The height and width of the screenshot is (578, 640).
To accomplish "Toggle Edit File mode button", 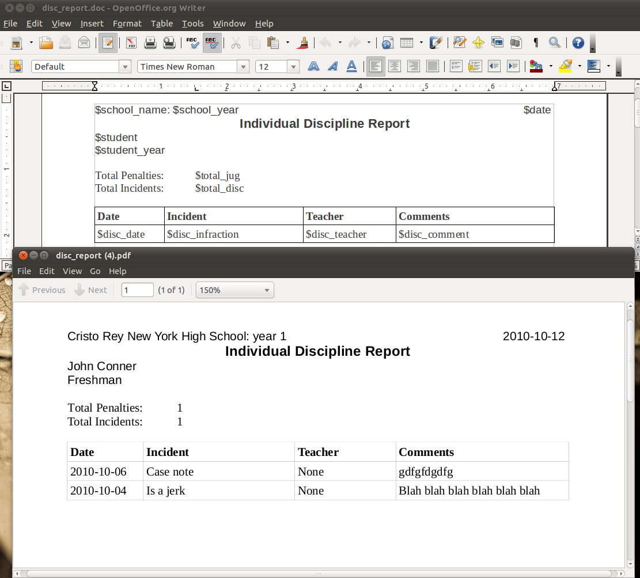I will [108, 43].
